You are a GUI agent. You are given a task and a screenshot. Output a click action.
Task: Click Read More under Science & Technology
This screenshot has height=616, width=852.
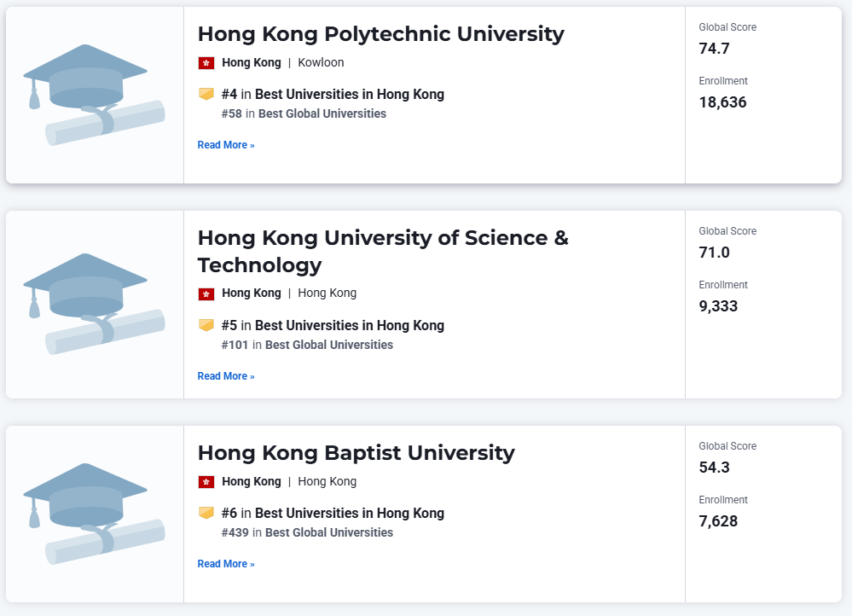pos(226,376)
